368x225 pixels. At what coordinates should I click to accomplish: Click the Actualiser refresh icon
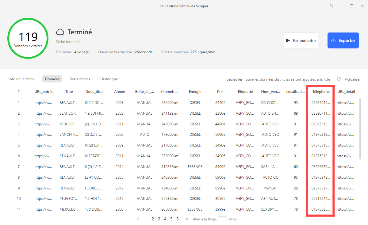339,79
